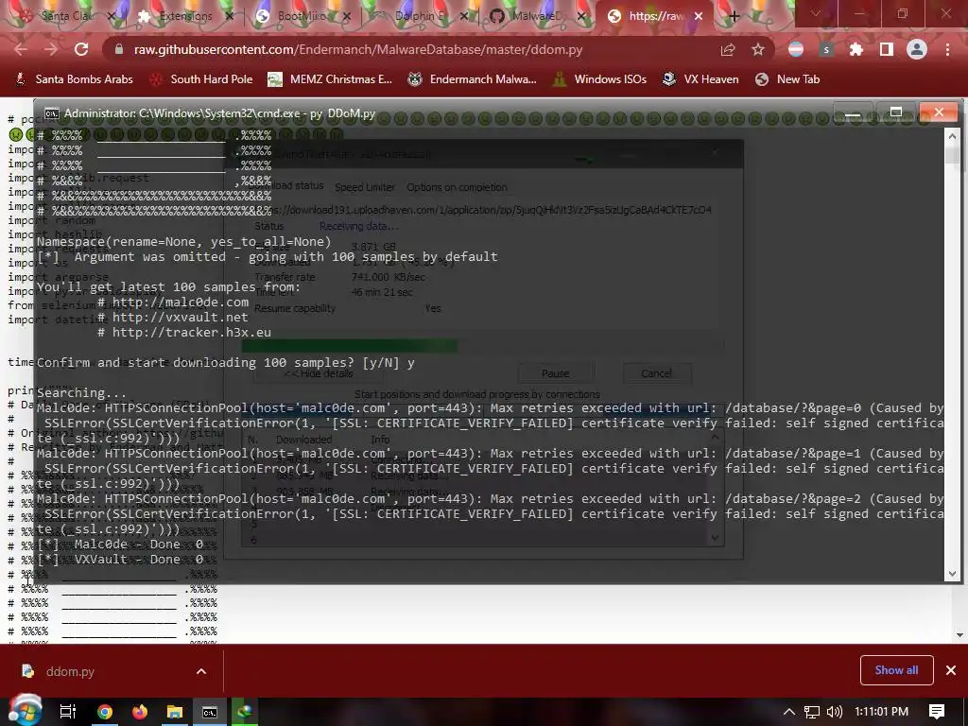Click Show all downloads button

[x=896, y=670]
